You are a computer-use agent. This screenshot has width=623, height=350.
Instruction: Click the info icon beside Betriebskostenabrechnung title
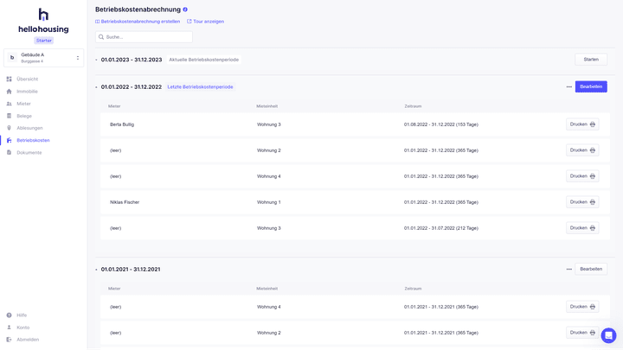click(185, 10)
